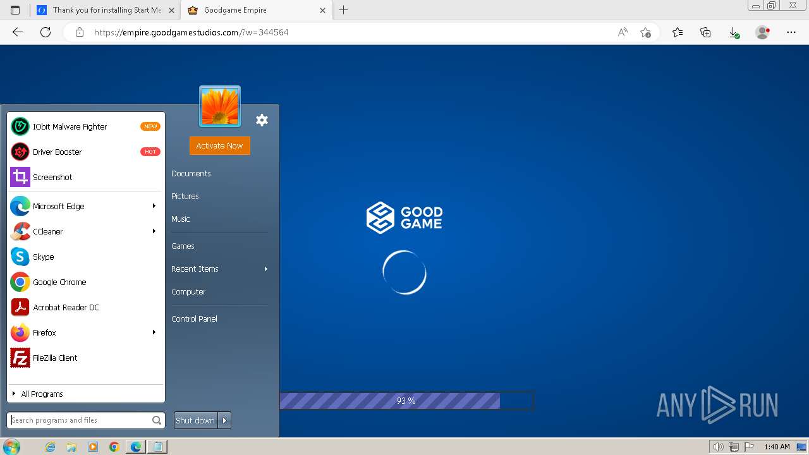Open IObit Malware Fighter from start menu
The width and height of the screenshot is (809, 455).
click(86, 126)
